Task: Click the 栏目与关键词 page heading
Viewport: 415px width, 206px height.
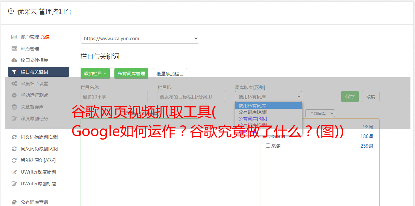Action: click(100, 56)
